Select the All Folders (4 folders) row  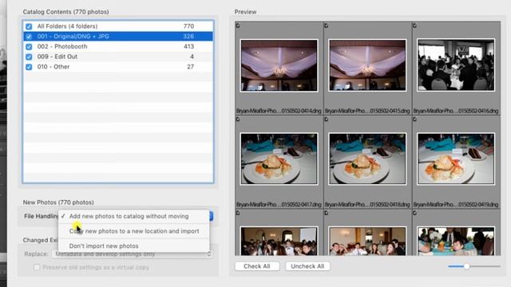click(x=118, y=26)
